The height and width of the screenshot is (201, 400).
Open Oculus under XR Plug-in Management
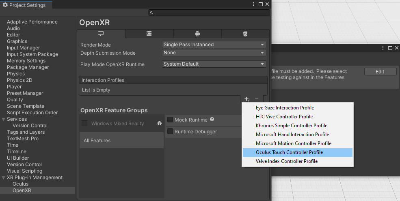(20, 184)
